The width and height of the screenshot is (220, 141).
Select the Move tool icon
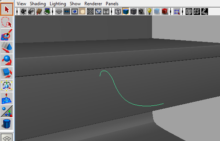[x=7, y=47]
